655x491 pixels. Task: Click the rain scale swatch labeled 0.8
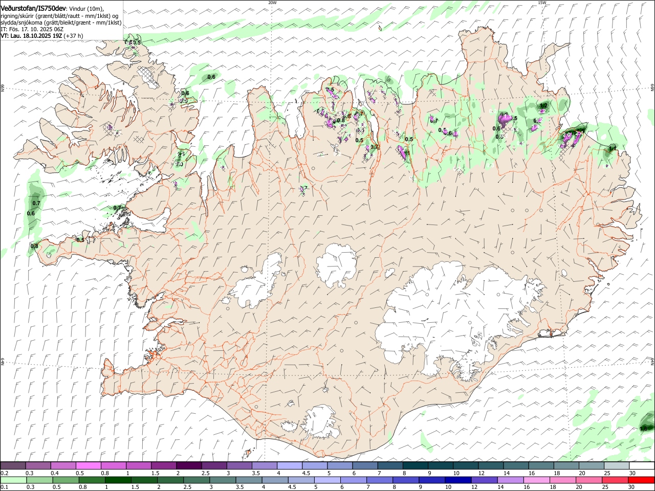point(92,480)
